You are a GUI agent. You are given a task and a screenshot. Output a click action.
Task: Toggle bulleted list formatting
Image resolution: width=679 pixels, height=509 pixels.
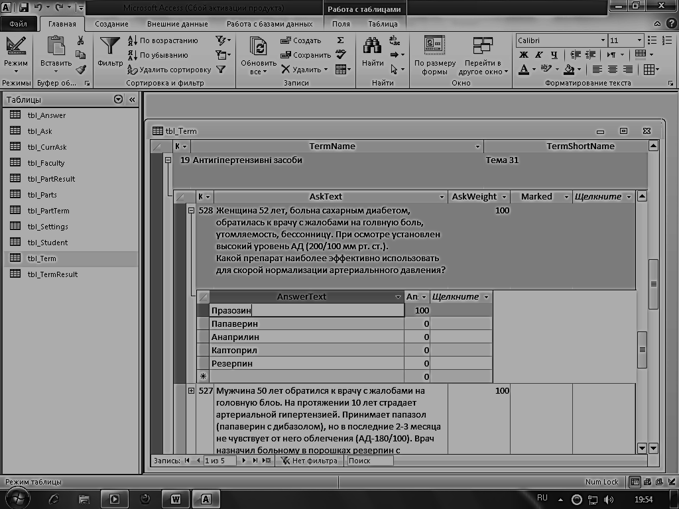tap(652, 40)
